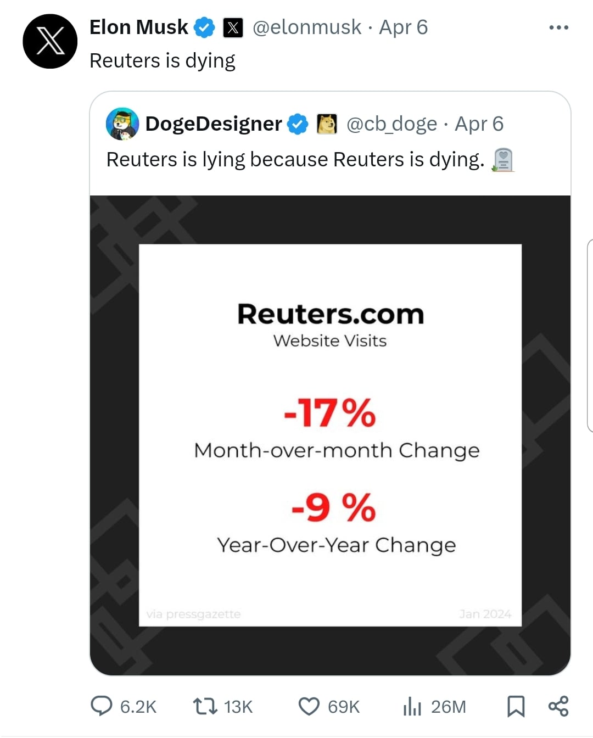Click the @cb_doge handle
Screen dimensions: 593x738
[x=392, y=124]
